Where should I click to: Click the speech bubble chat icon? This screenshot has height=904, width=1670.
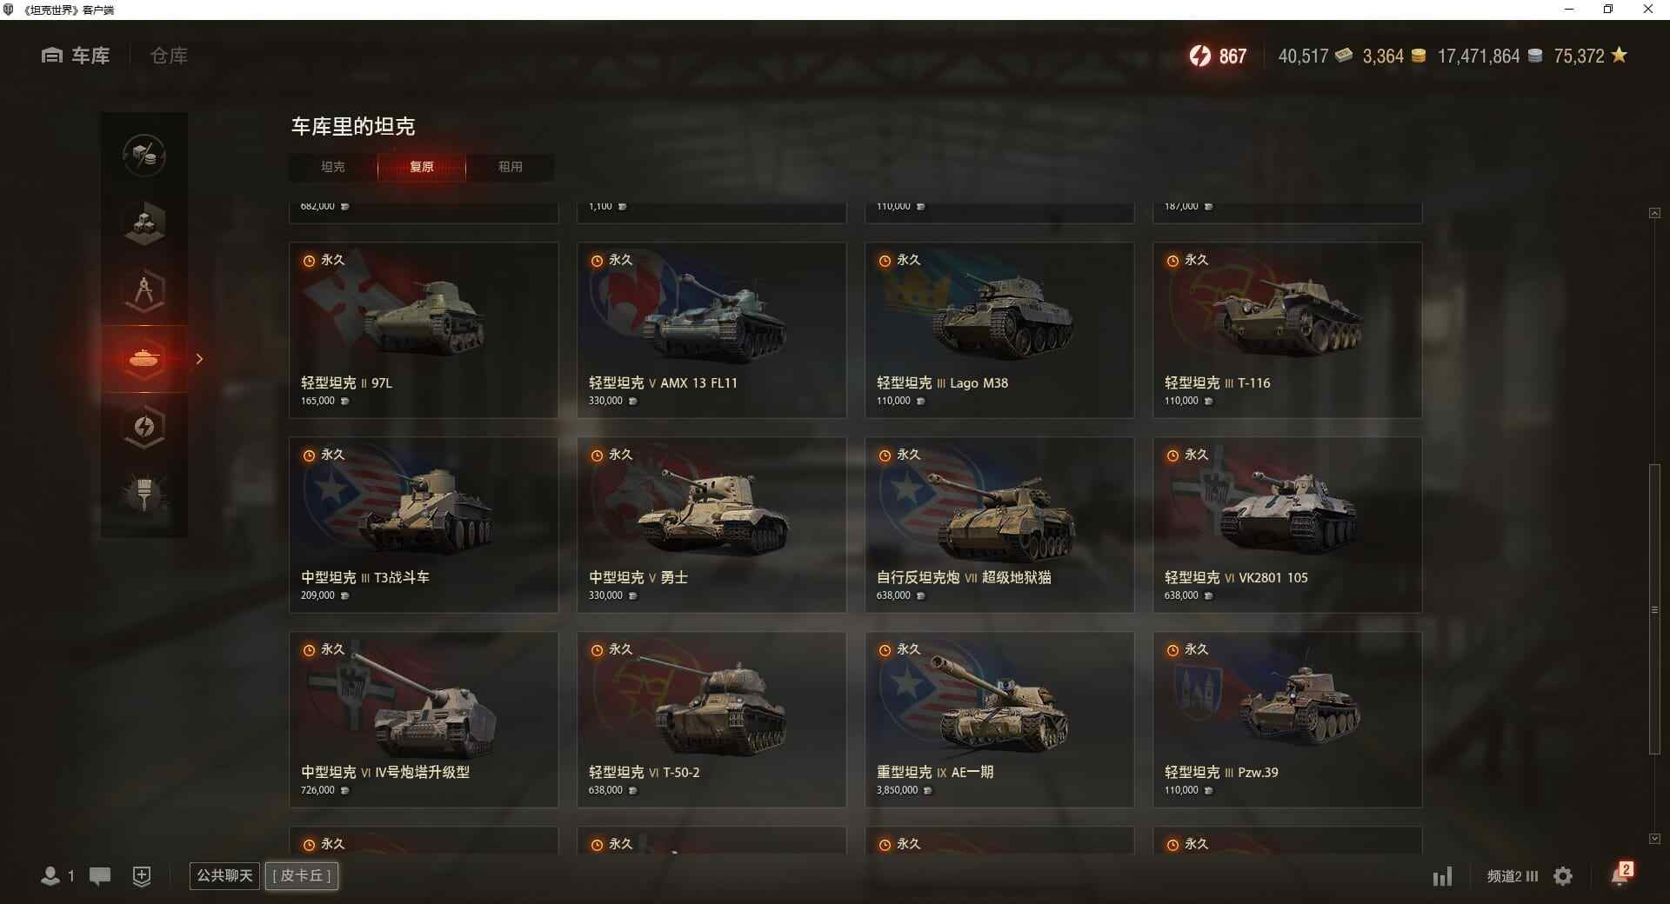(100, 876)
